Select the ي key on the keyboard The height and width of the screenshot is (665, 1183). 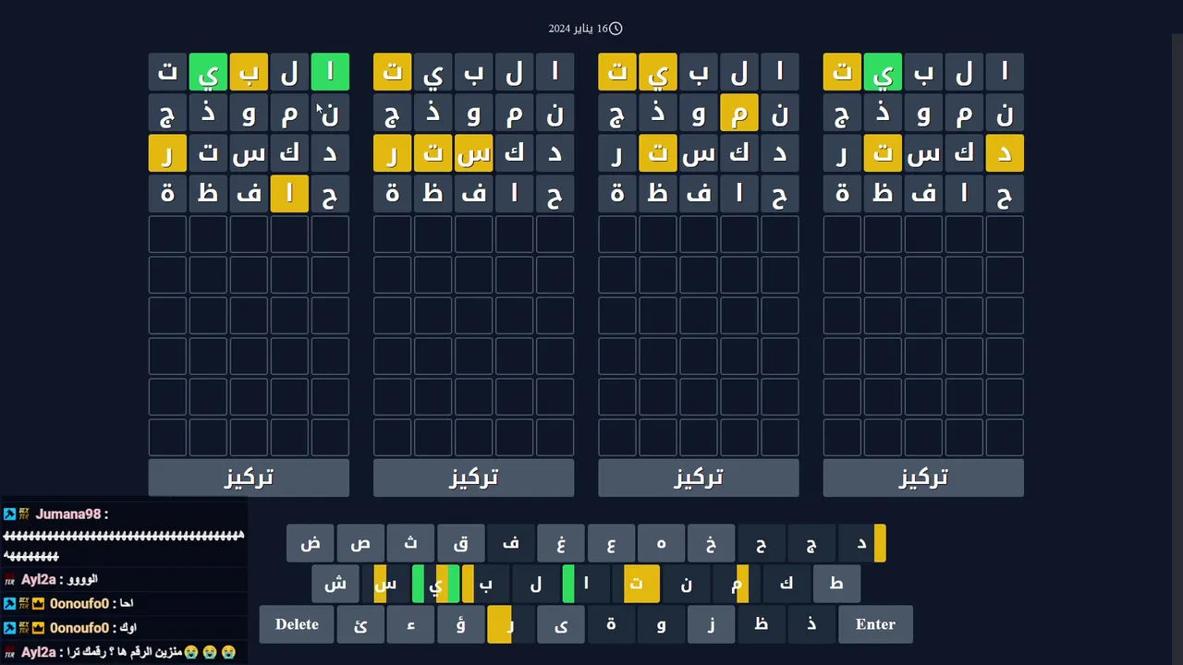click(435, 584)
